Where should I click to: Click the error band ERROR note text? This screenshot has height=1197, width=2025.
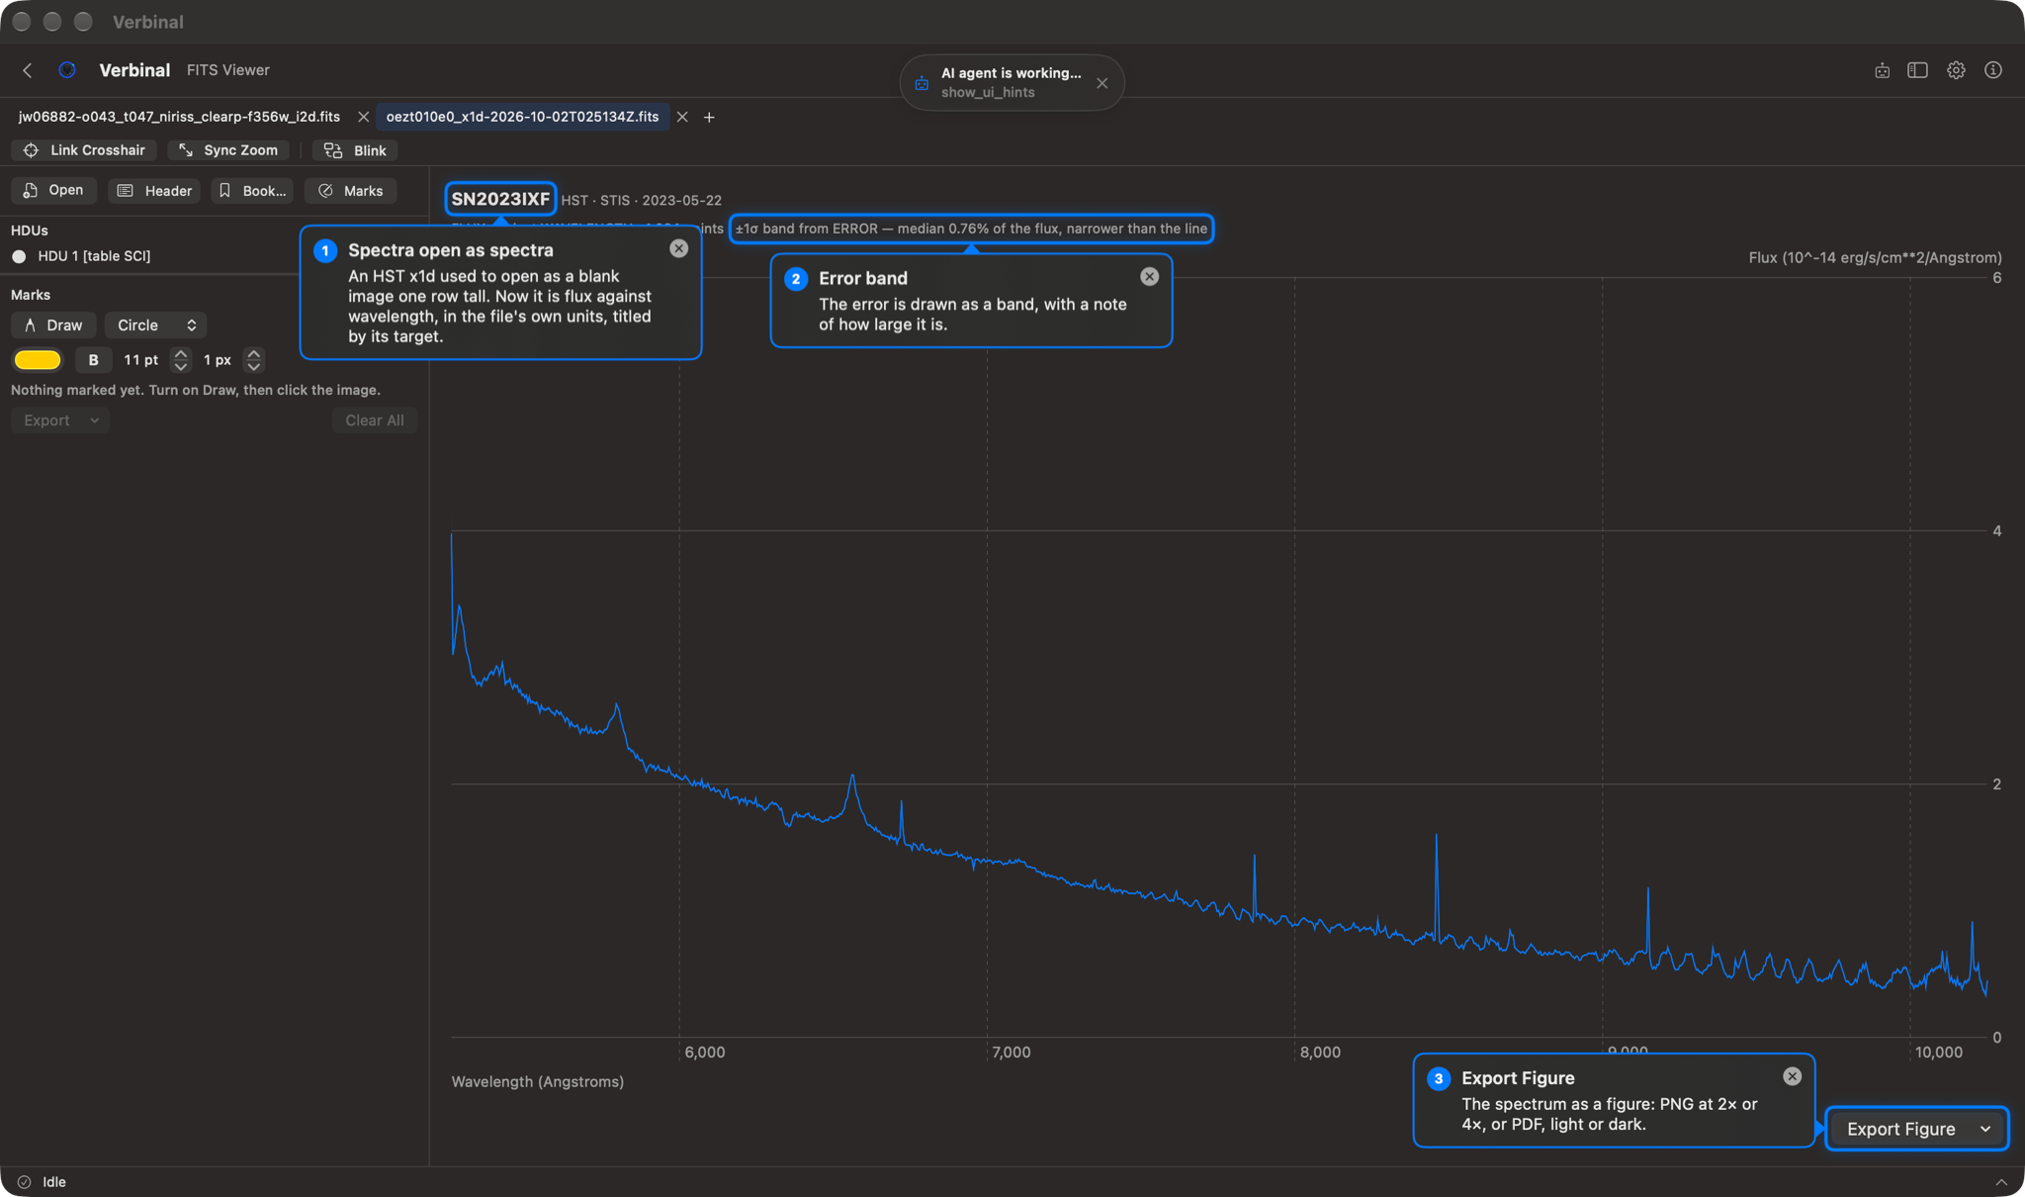pos(971,229)
